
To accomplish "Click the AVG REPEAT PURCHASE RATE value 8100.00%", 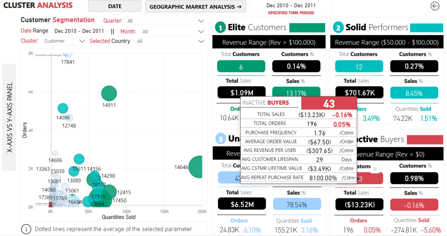I will click(x=323, y=178).
